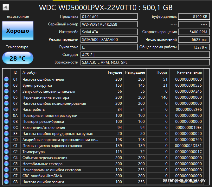The height and width of the screenshot is (187, 212).
Task: Click the Атрибут column header
Action: pyautogui.click(x=61, y=72)
